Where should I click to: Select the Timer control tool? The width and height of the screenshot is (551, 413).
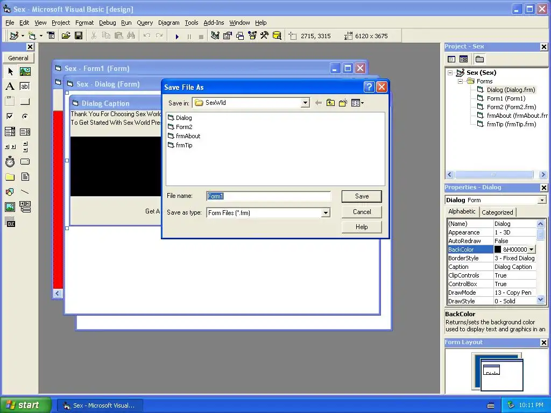(x=10, y=161)
